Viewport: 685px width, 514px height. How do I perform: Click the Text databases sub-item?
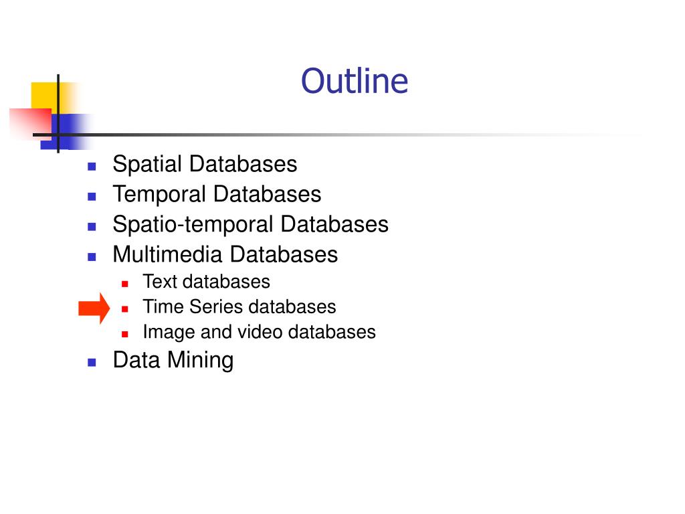tap(206, 282)
